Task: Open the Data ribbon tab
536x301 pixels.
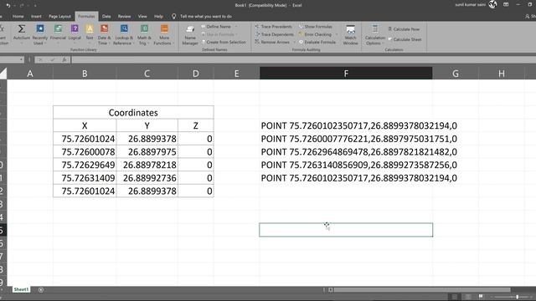Action: [106, 17]
